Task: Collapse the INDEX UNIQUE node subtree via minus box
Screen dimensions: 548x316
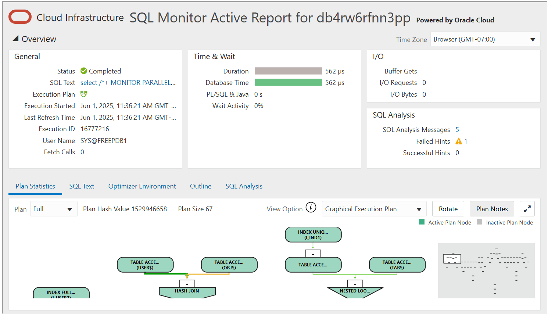Action: 313,253
